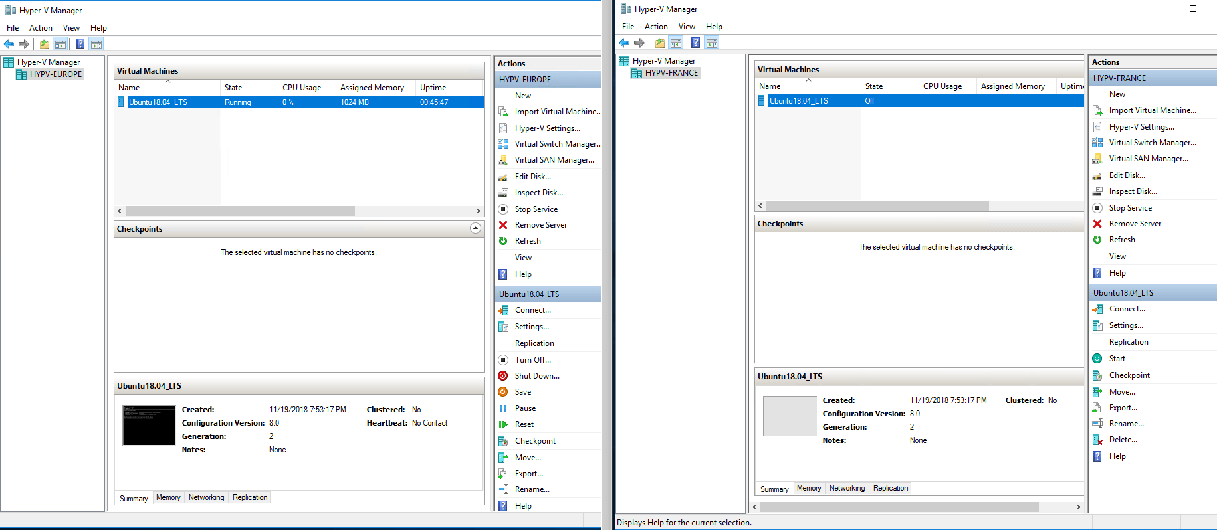Open View menu in HYPV-FRANCE window

[x=687, y=27]
